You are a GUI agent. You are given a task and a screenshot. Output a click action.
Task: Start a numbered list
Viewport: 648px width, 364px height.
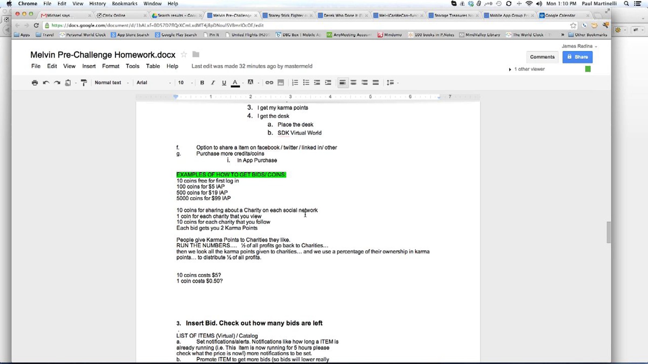(x=295, y=83)
